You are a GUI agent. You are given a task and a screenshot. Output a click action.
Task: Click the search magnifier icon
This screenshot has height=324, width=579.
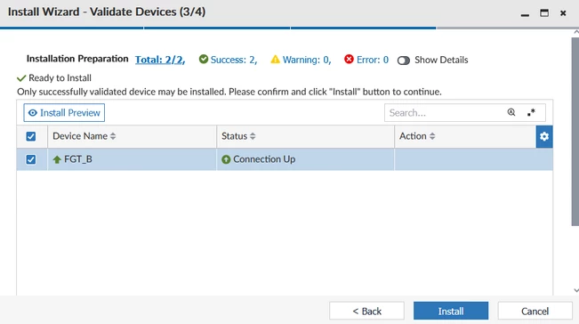(x=511, y=112)
